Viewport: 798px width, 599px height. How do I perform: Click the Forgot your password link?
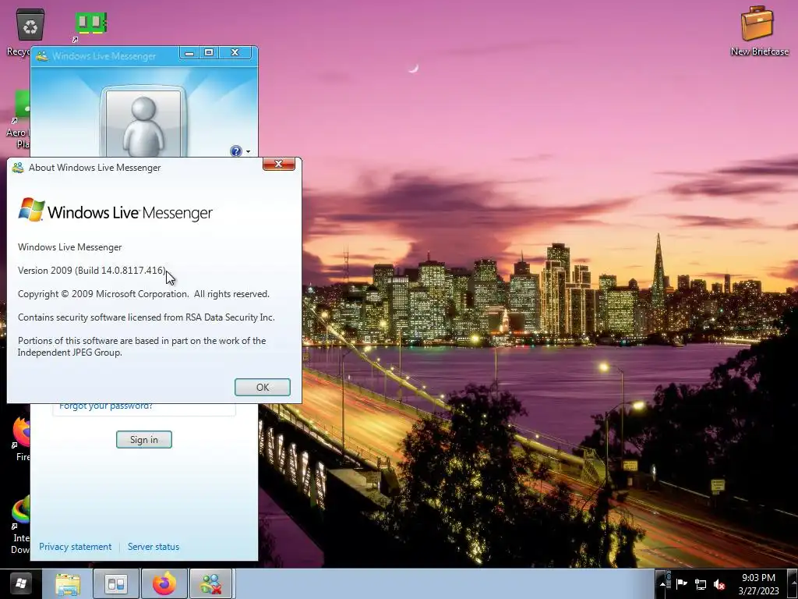[x=106, y=406]
